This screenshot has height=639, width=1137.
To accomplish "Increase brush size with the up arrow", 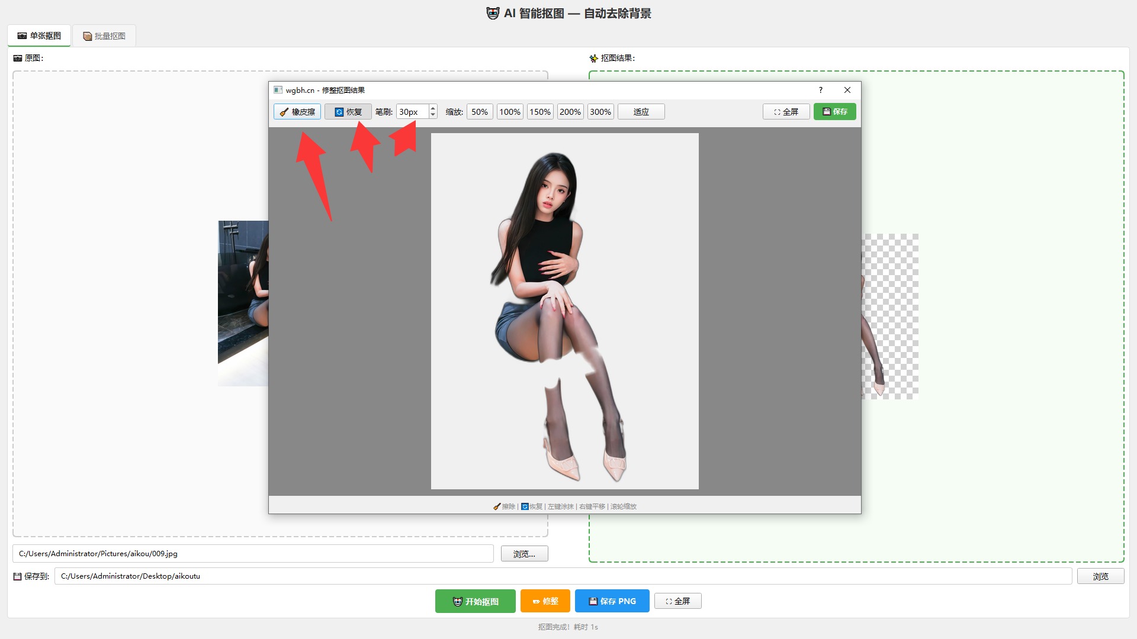I will (433, 108).
